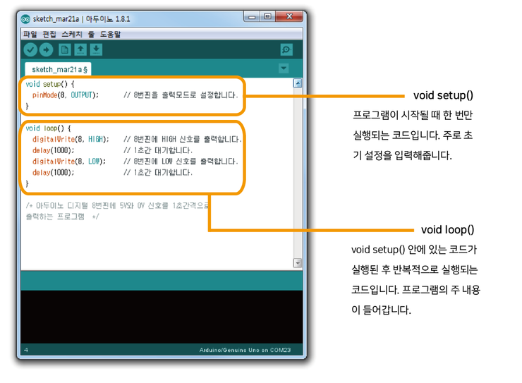The image size is (522, 383).
Task: Click the Arduino logo in title bar
Action: click(x=25, y=19)
